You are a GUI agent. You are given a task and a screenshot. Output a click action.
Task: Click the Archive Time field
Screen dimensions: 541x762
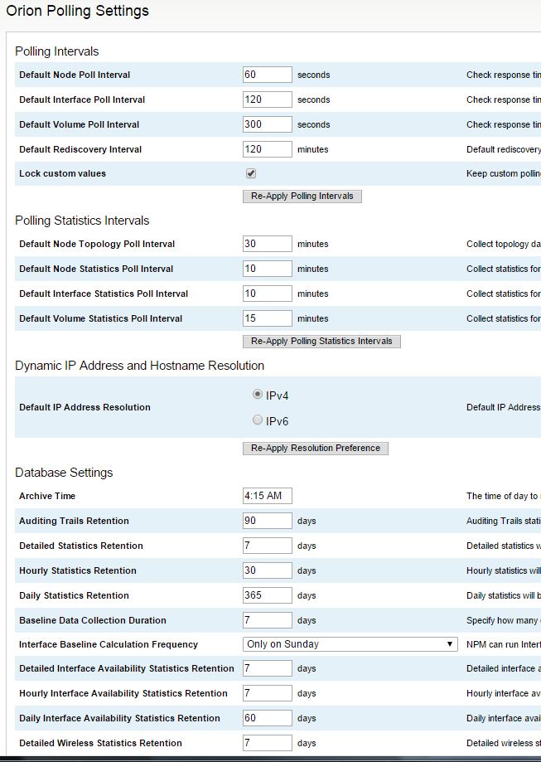pyautogui.click(x=265, y=495)
